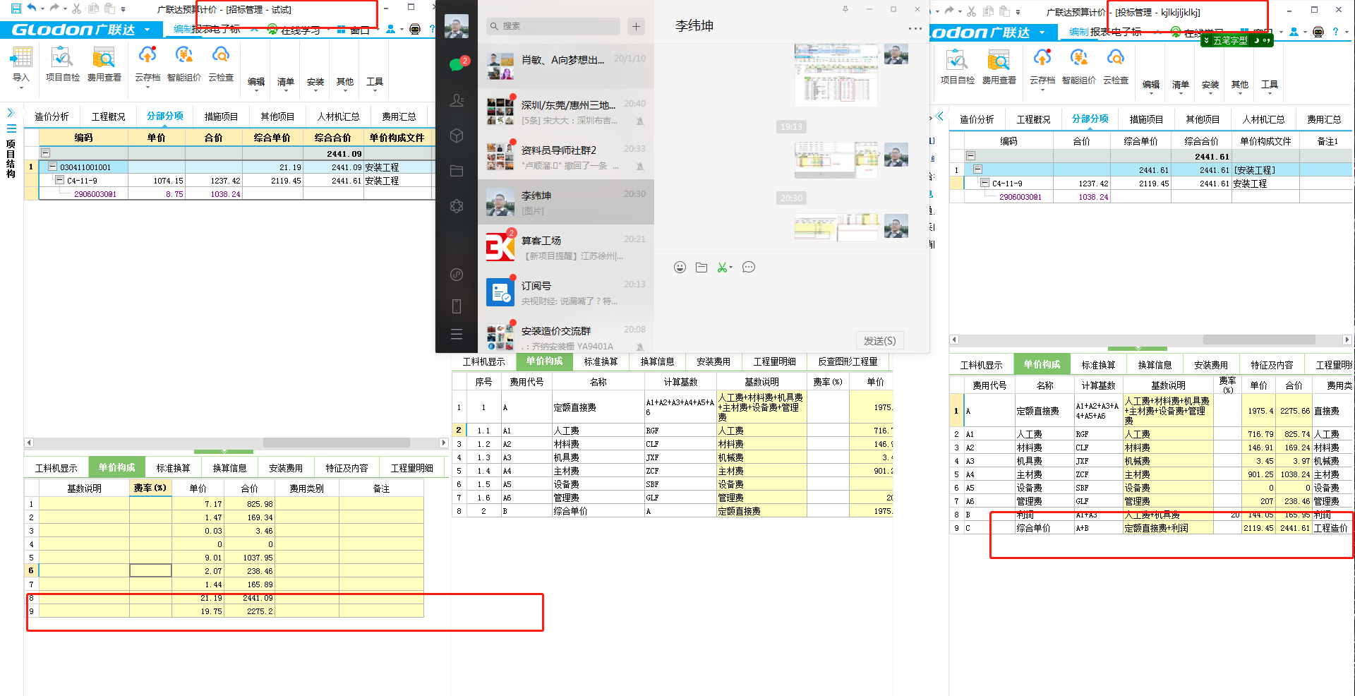Click the help question mark in right Glodon window
The height and width of the screenshot is (696, 1355).
[x=1335, y=32]
